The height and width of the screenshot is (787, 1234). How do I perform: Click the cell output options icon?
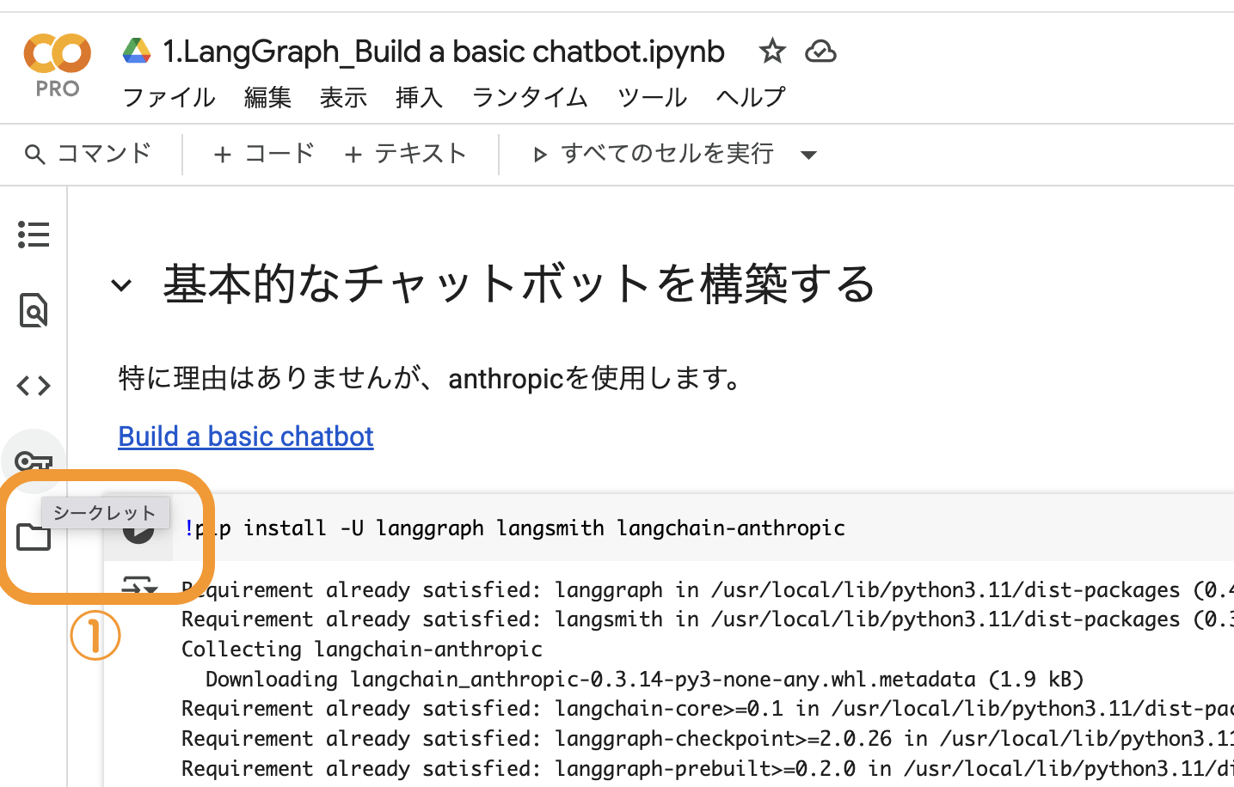pyautogui.click(x=138, y=587)
